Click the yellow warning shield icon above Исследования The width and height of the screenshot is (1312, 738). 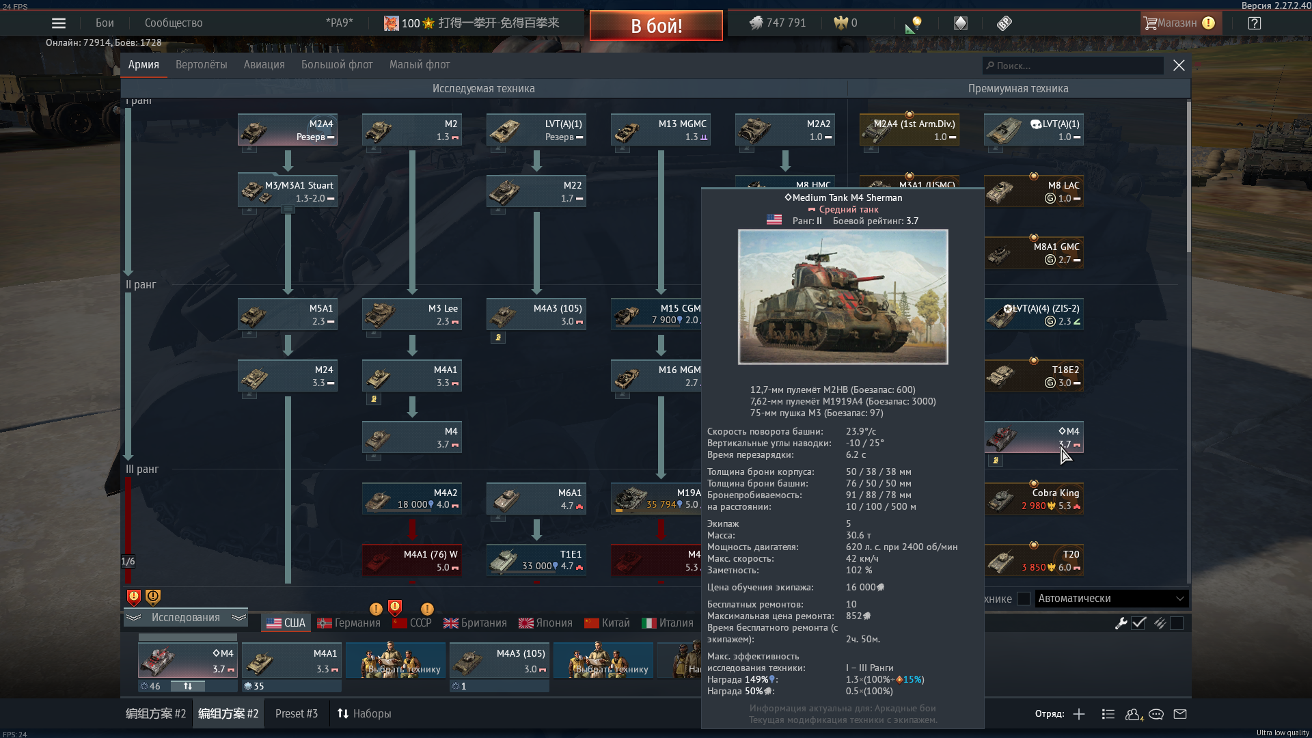pos(153,597)
